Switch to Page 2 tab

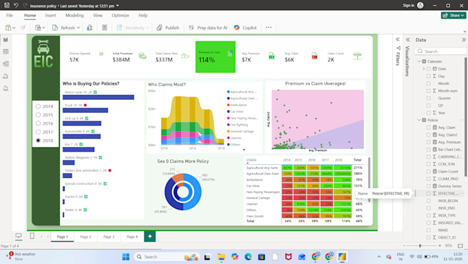(x=85, y=236)
